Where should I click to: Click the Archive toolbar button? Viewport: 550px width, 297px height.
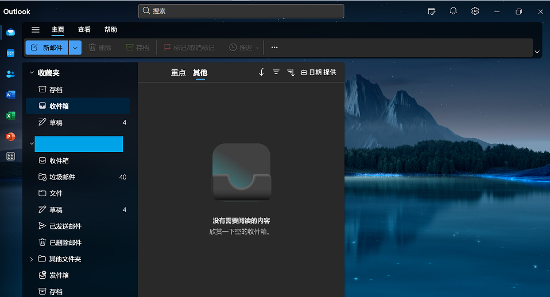pos(138,48)
